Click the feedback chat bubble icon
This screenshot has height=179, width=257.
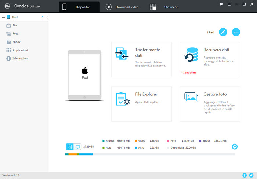point(221,4)
